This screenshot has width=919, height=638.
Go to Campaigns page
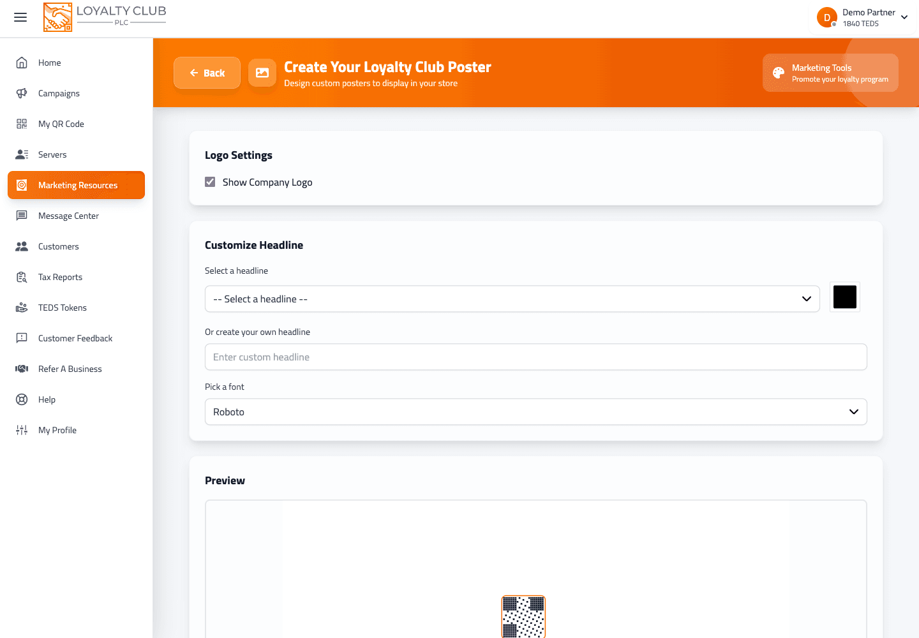pyautogui.click(x=76, y=93)
